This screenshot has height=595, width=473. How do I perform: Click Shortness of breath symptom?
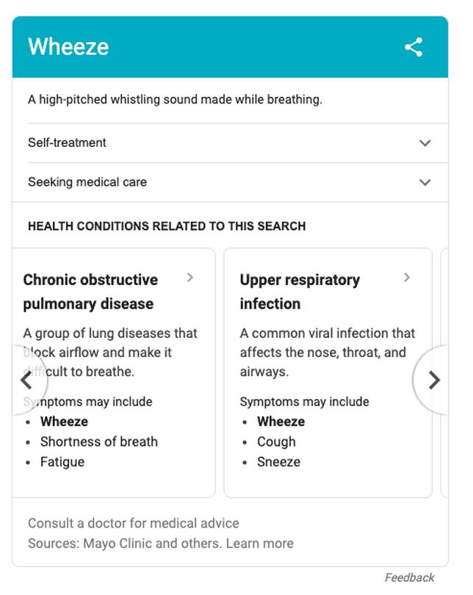tap(98, 441)
